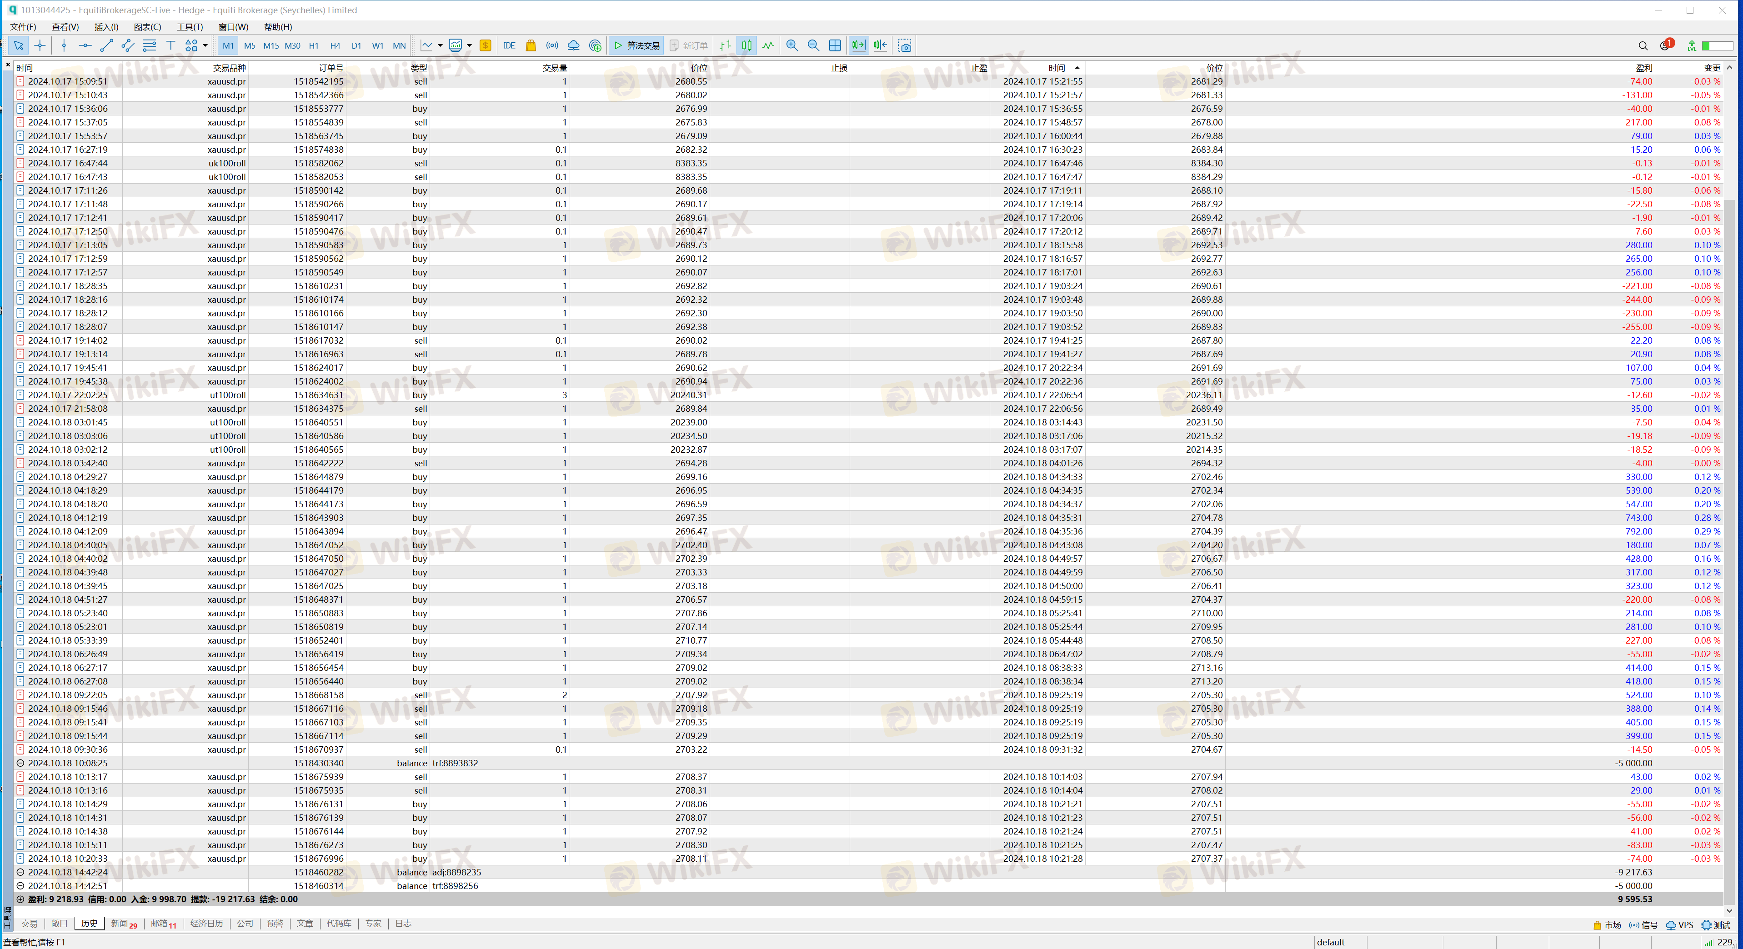
Task: Click the trendline drawing tool
Action: tap(106, 45)
